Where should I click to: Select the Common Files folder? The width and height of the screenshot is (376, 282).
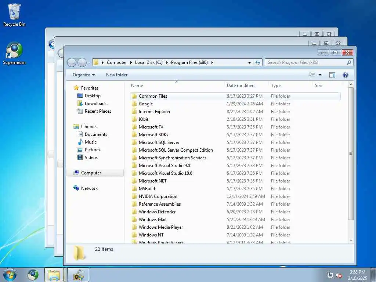pos(235,96)
